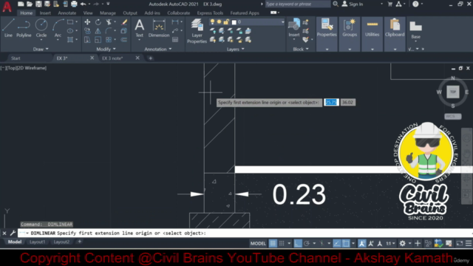Activate the Fillet tool

tap(109, 31)
